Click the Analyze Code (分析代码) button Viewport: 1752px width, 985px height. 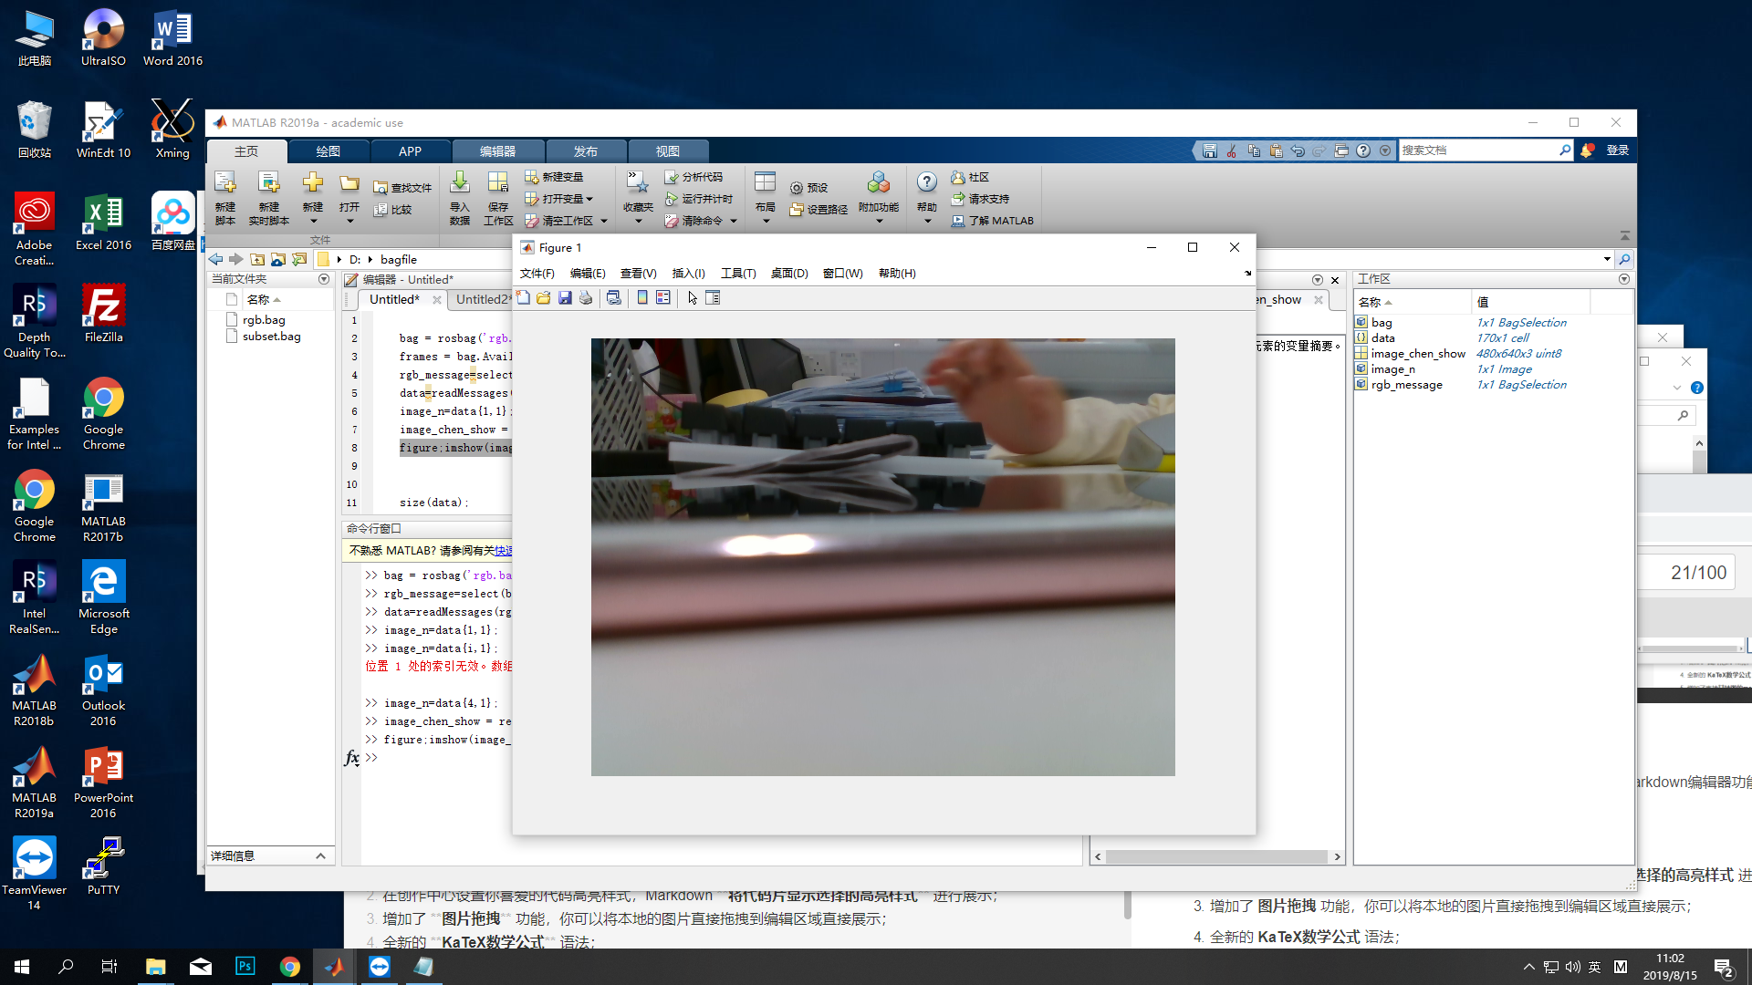click(693, 177)
